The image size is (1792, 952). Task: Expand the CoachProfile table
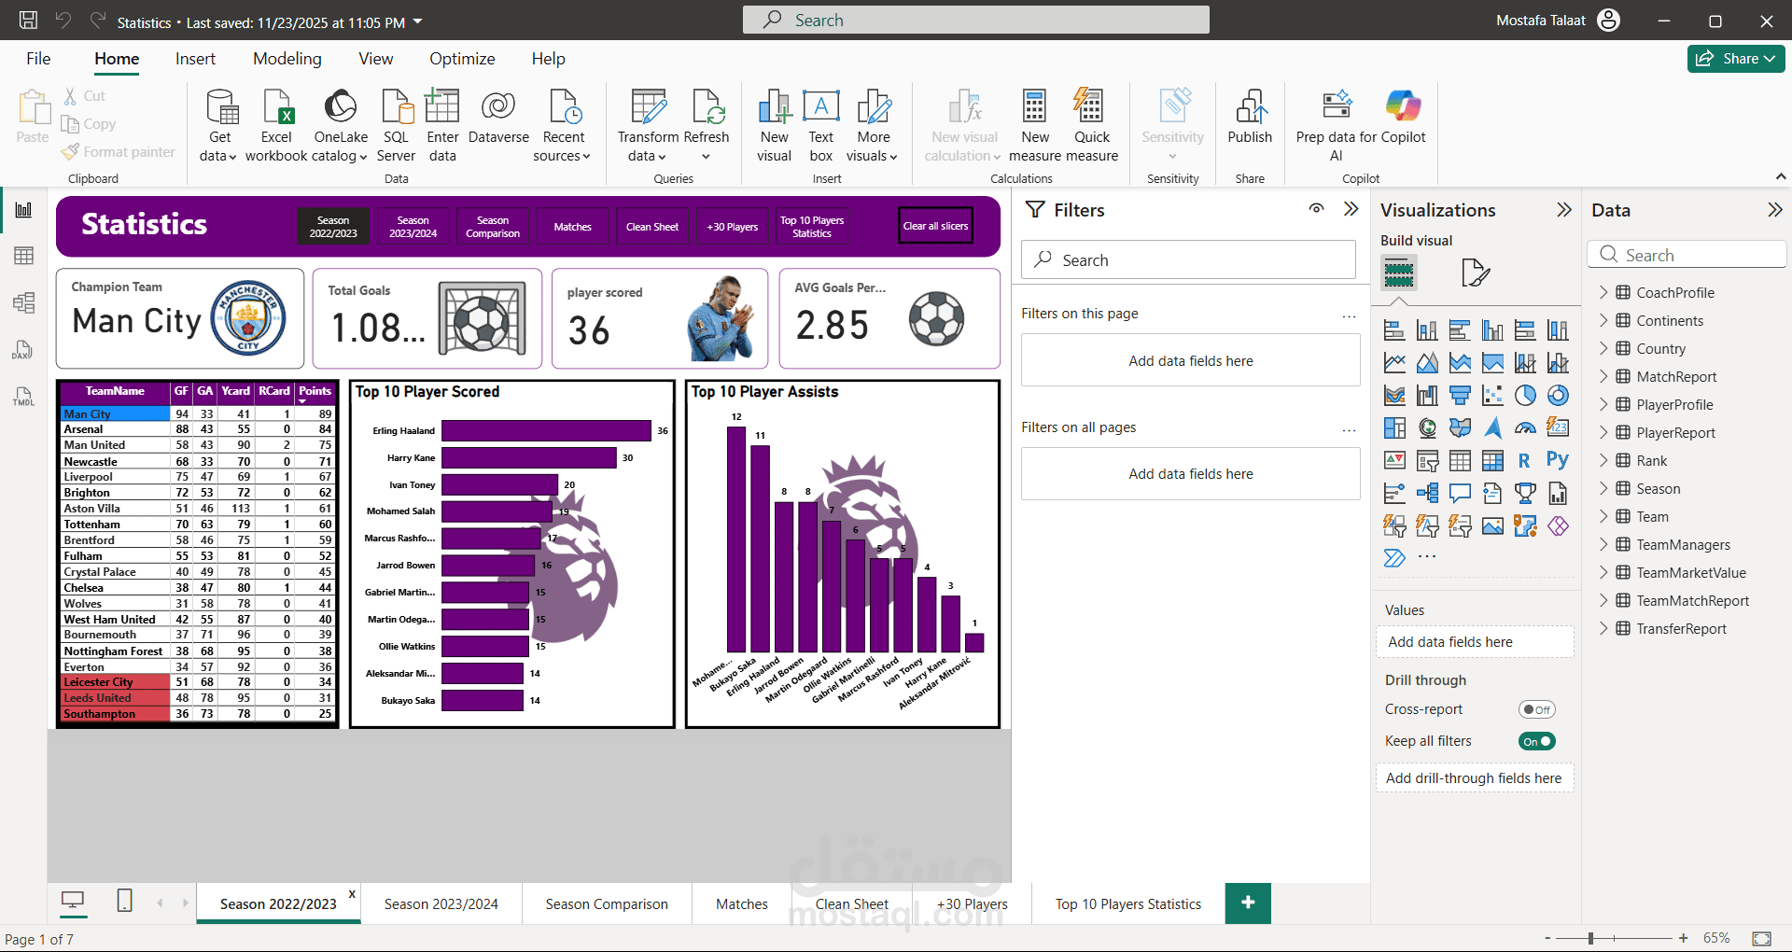(1603, 292)
